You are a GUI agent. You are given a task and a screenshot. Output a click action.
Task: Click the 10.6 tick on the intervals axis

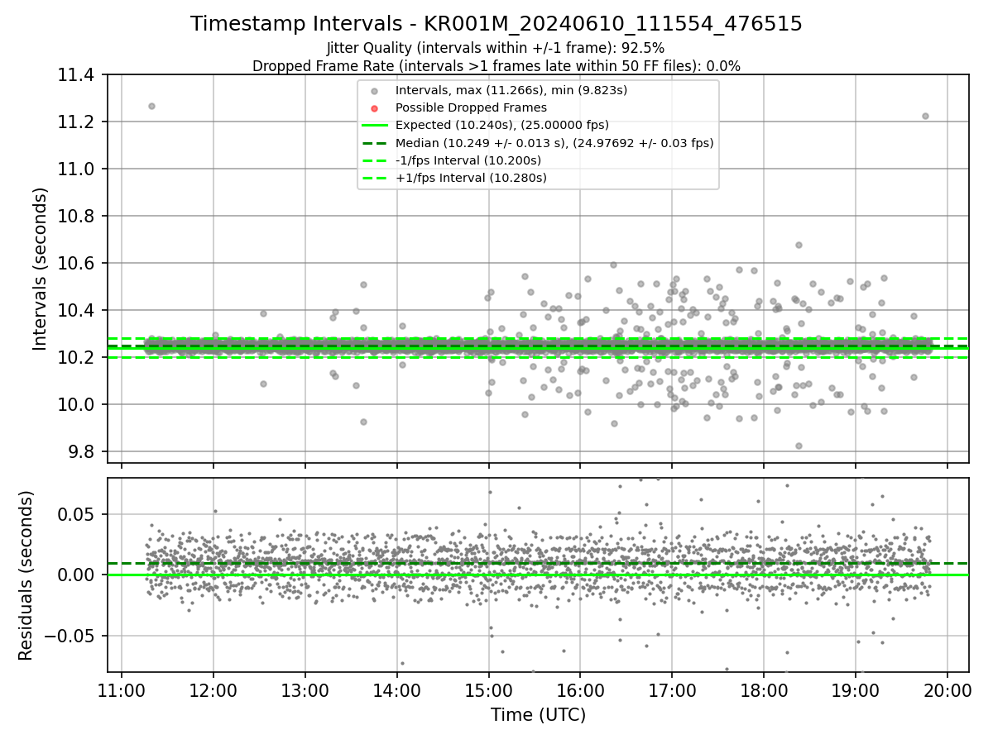click(x=78, y=264)
